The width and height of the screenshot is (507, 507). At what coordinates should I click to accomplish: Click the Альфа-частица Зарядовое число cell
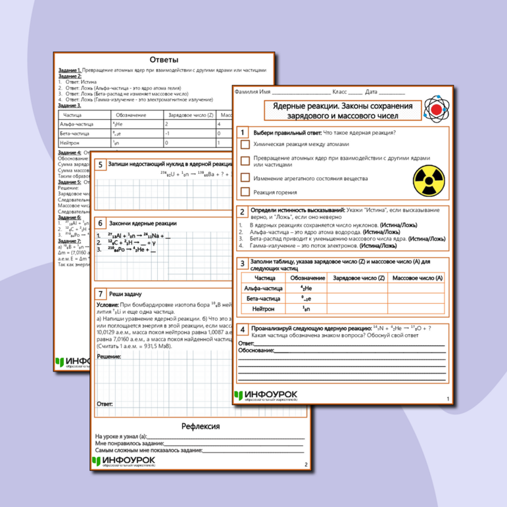(x=358, y=288)
